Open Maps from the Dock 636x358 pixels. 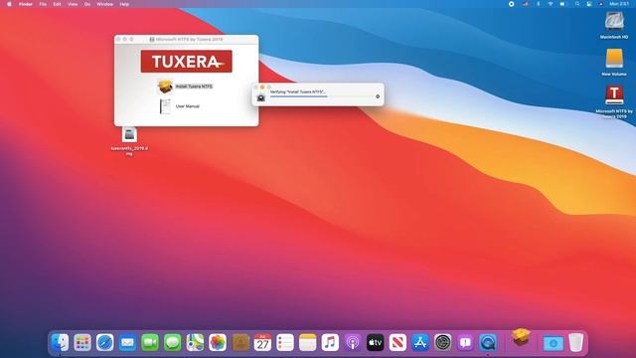coord(195,342)
